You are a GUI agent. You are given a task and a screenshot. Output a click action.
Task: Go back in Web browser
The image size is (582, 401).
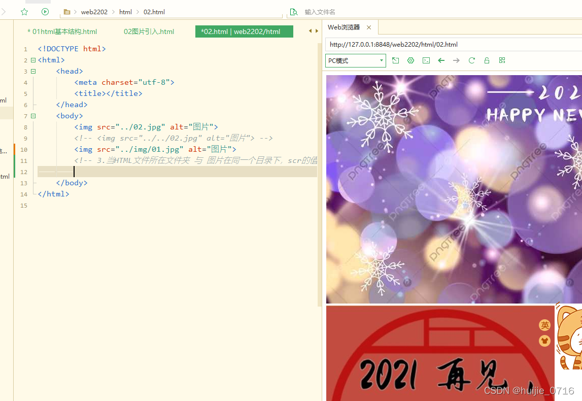[x=441, y=60]
